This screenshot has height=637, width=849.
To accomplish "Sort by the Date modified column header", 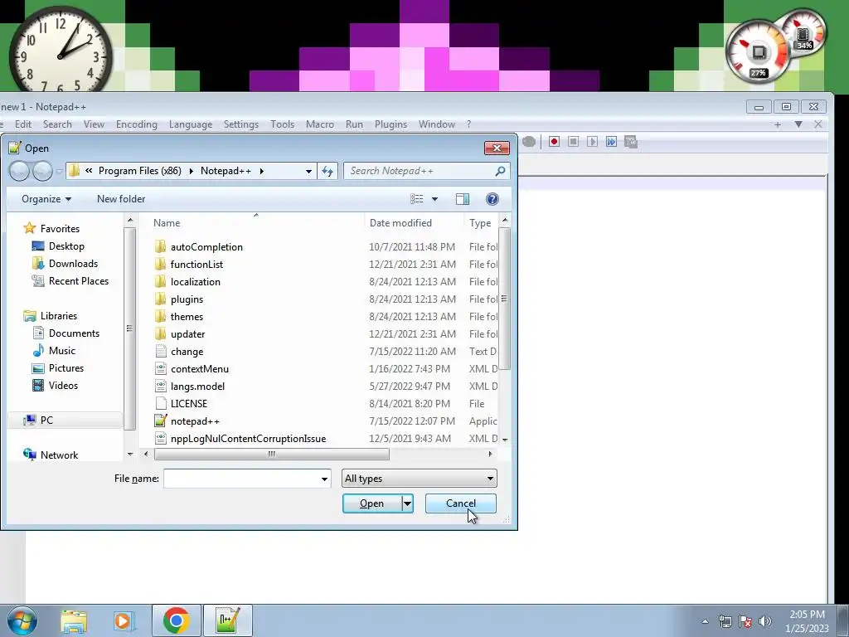I will [x=415, y=223].
